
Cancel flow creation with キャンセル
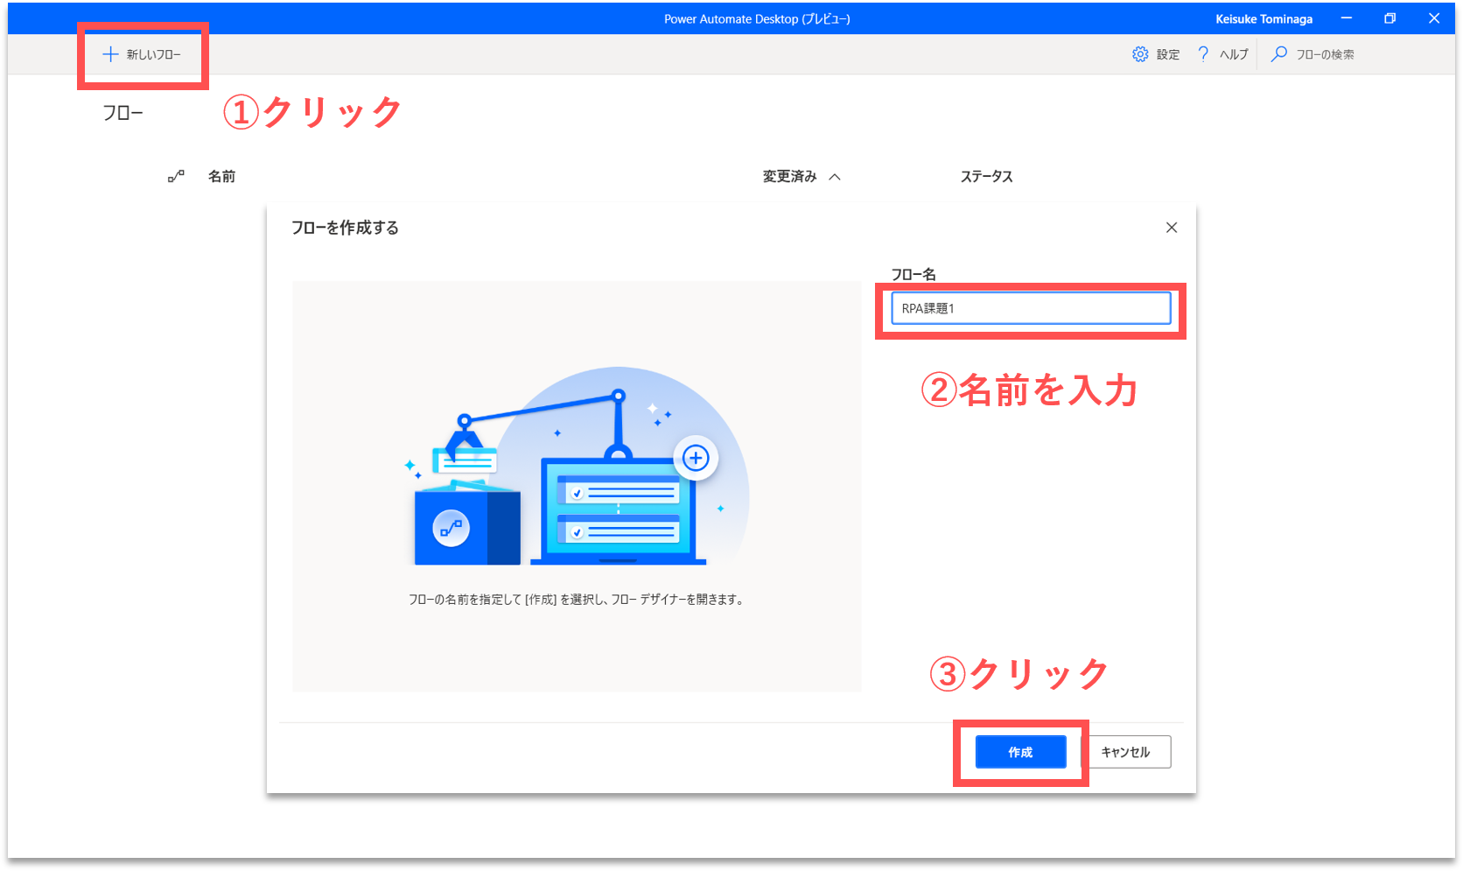1125,752
